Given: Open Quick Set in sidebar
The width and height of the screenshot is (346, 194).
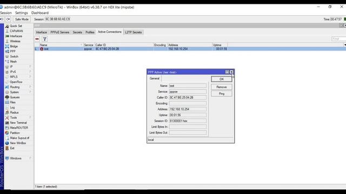Looking at the screenshot, I should [16, 26].
